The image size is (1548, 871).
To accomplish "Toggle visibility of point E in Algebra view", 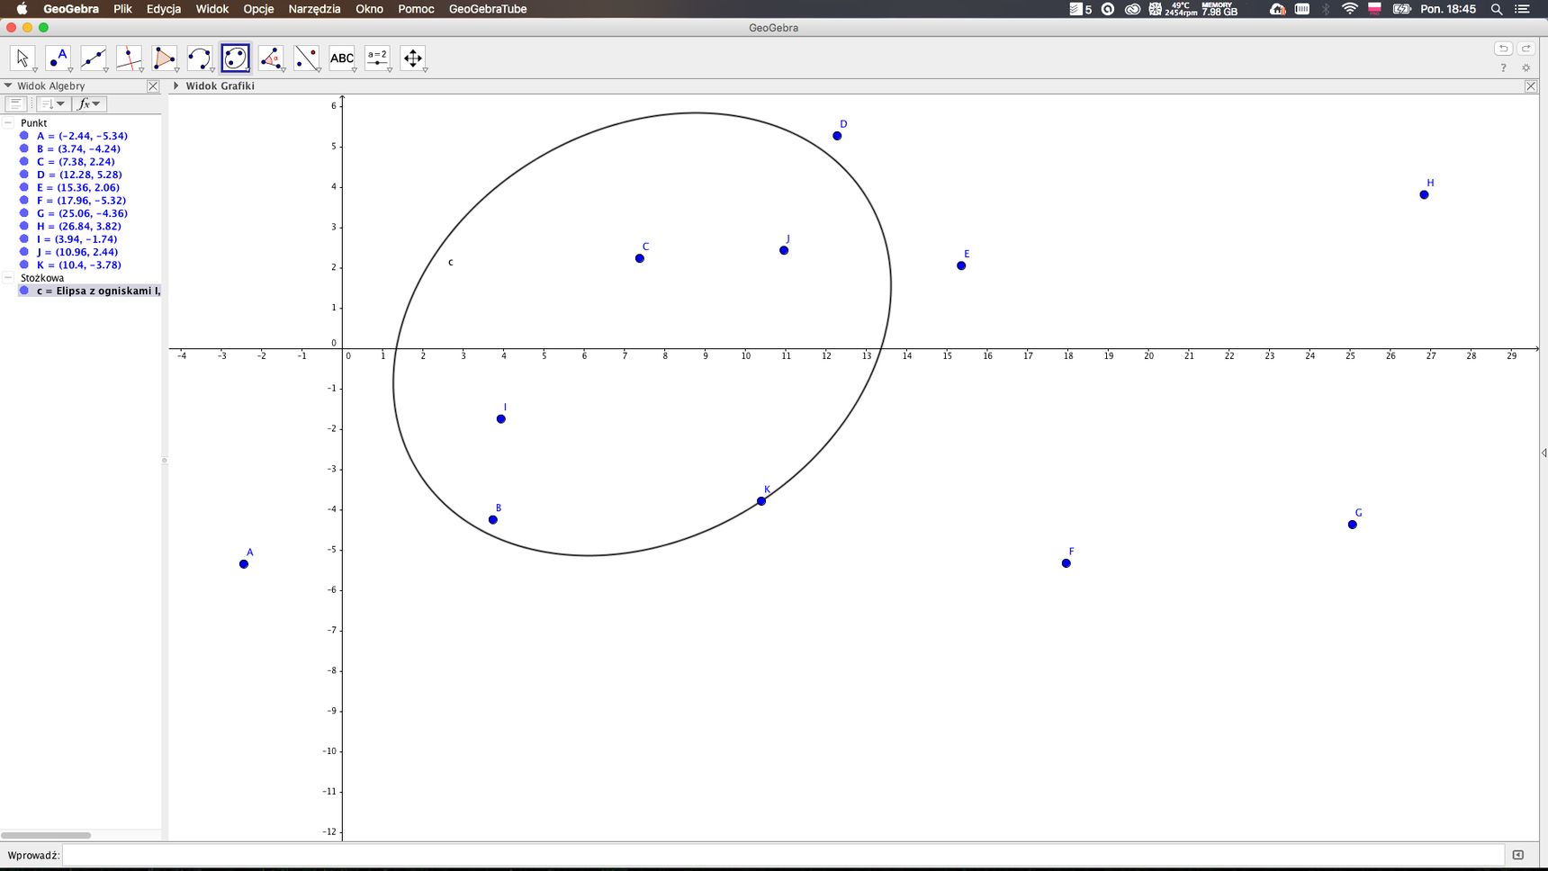I will coord(24,187).
